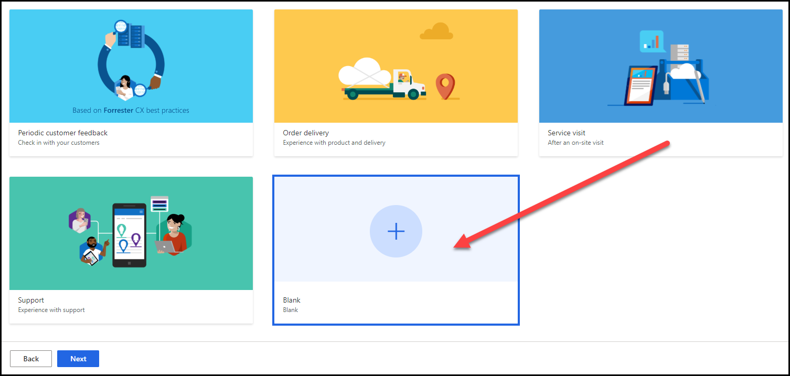Select the Blank template card

tap(396, 250)
